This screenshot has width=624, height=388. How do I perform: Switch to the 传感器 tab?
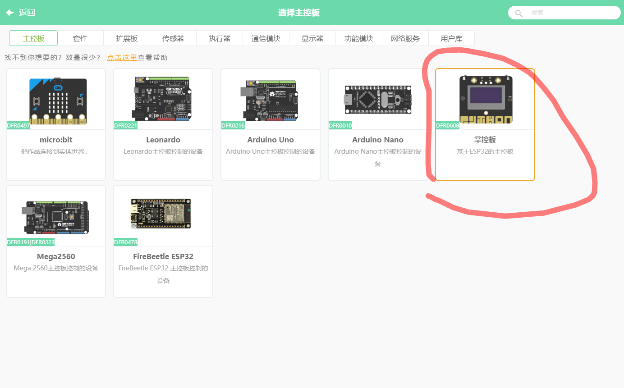(173, 38)
